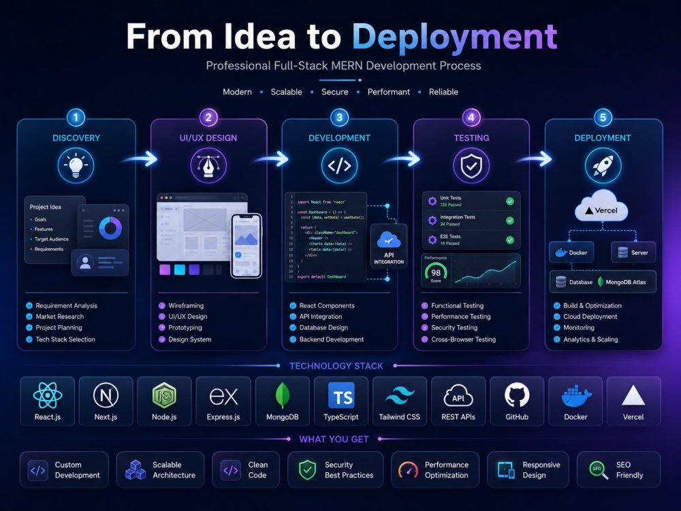The width and height of the screenshot is (681, 511).
Task: Click the React code editor snippet
Action: tap(326, 238)
